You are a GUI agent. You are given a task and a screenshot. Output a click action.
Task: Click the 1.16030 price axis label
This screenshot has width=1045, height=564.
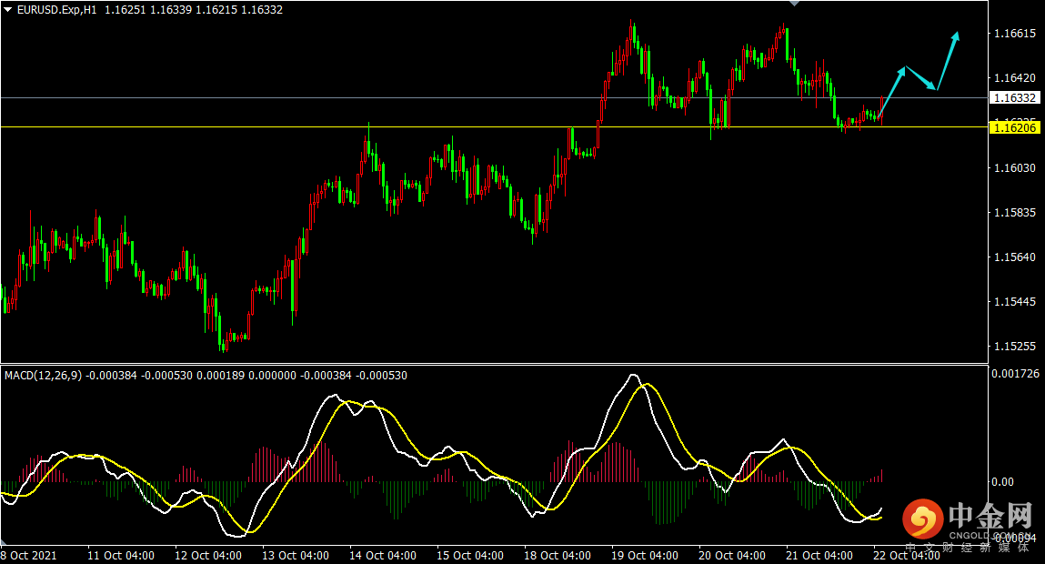(1015, 168)
